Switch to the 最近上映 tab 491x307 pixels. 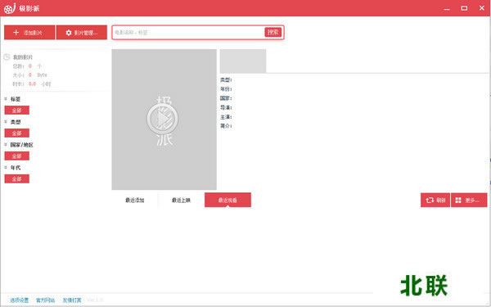(x=181, y=201)
